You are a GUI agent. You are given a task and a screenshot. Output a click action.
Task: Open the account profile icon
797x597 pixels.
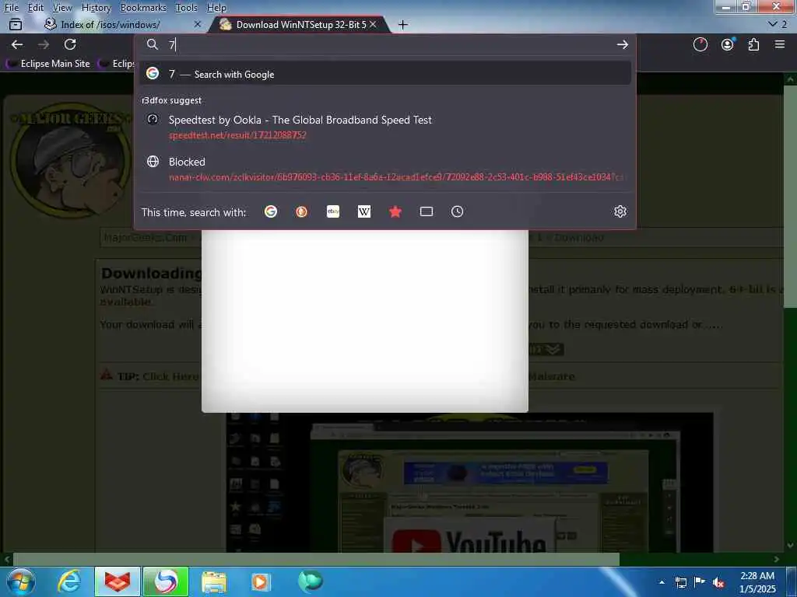pos(728,44)
